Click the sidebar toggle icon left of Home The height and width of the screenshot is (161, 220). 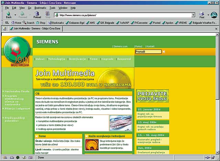7,23
